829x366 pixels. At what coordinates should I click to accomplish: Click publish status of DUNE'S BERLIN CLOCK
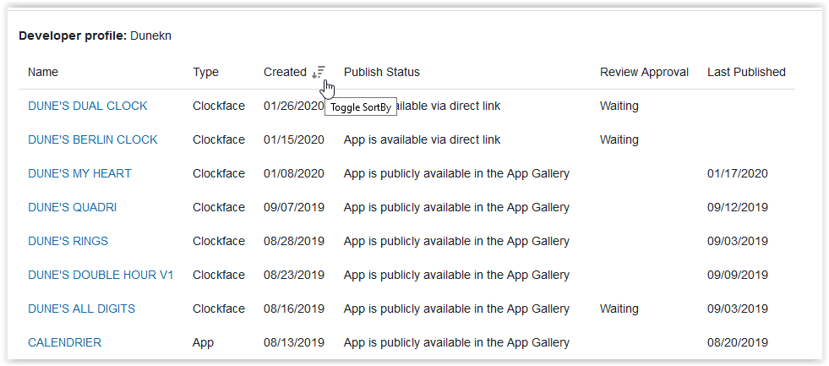(422, 139)
